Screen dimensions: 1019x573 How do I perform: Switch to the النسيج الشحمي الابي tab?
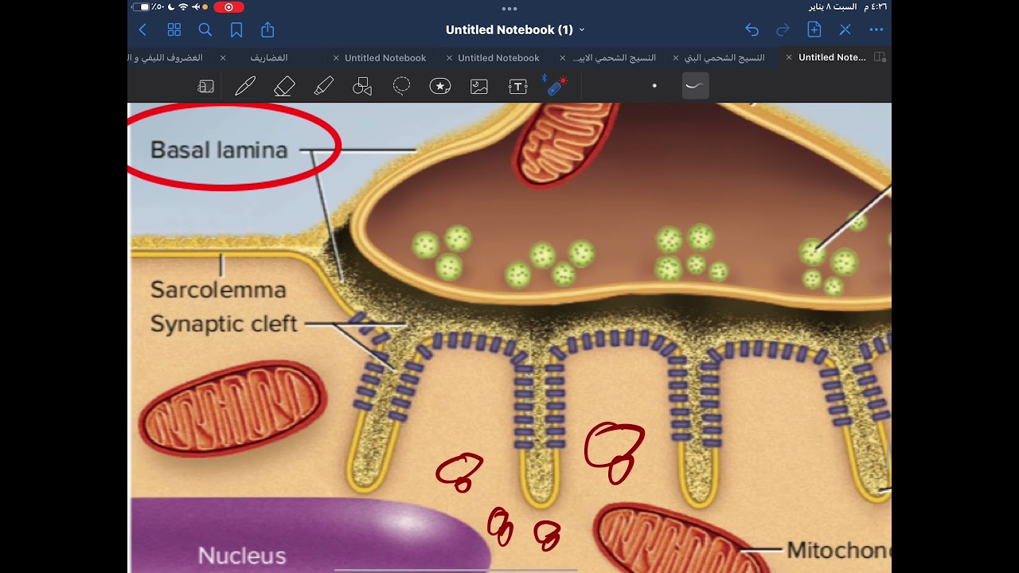(615, 58)
